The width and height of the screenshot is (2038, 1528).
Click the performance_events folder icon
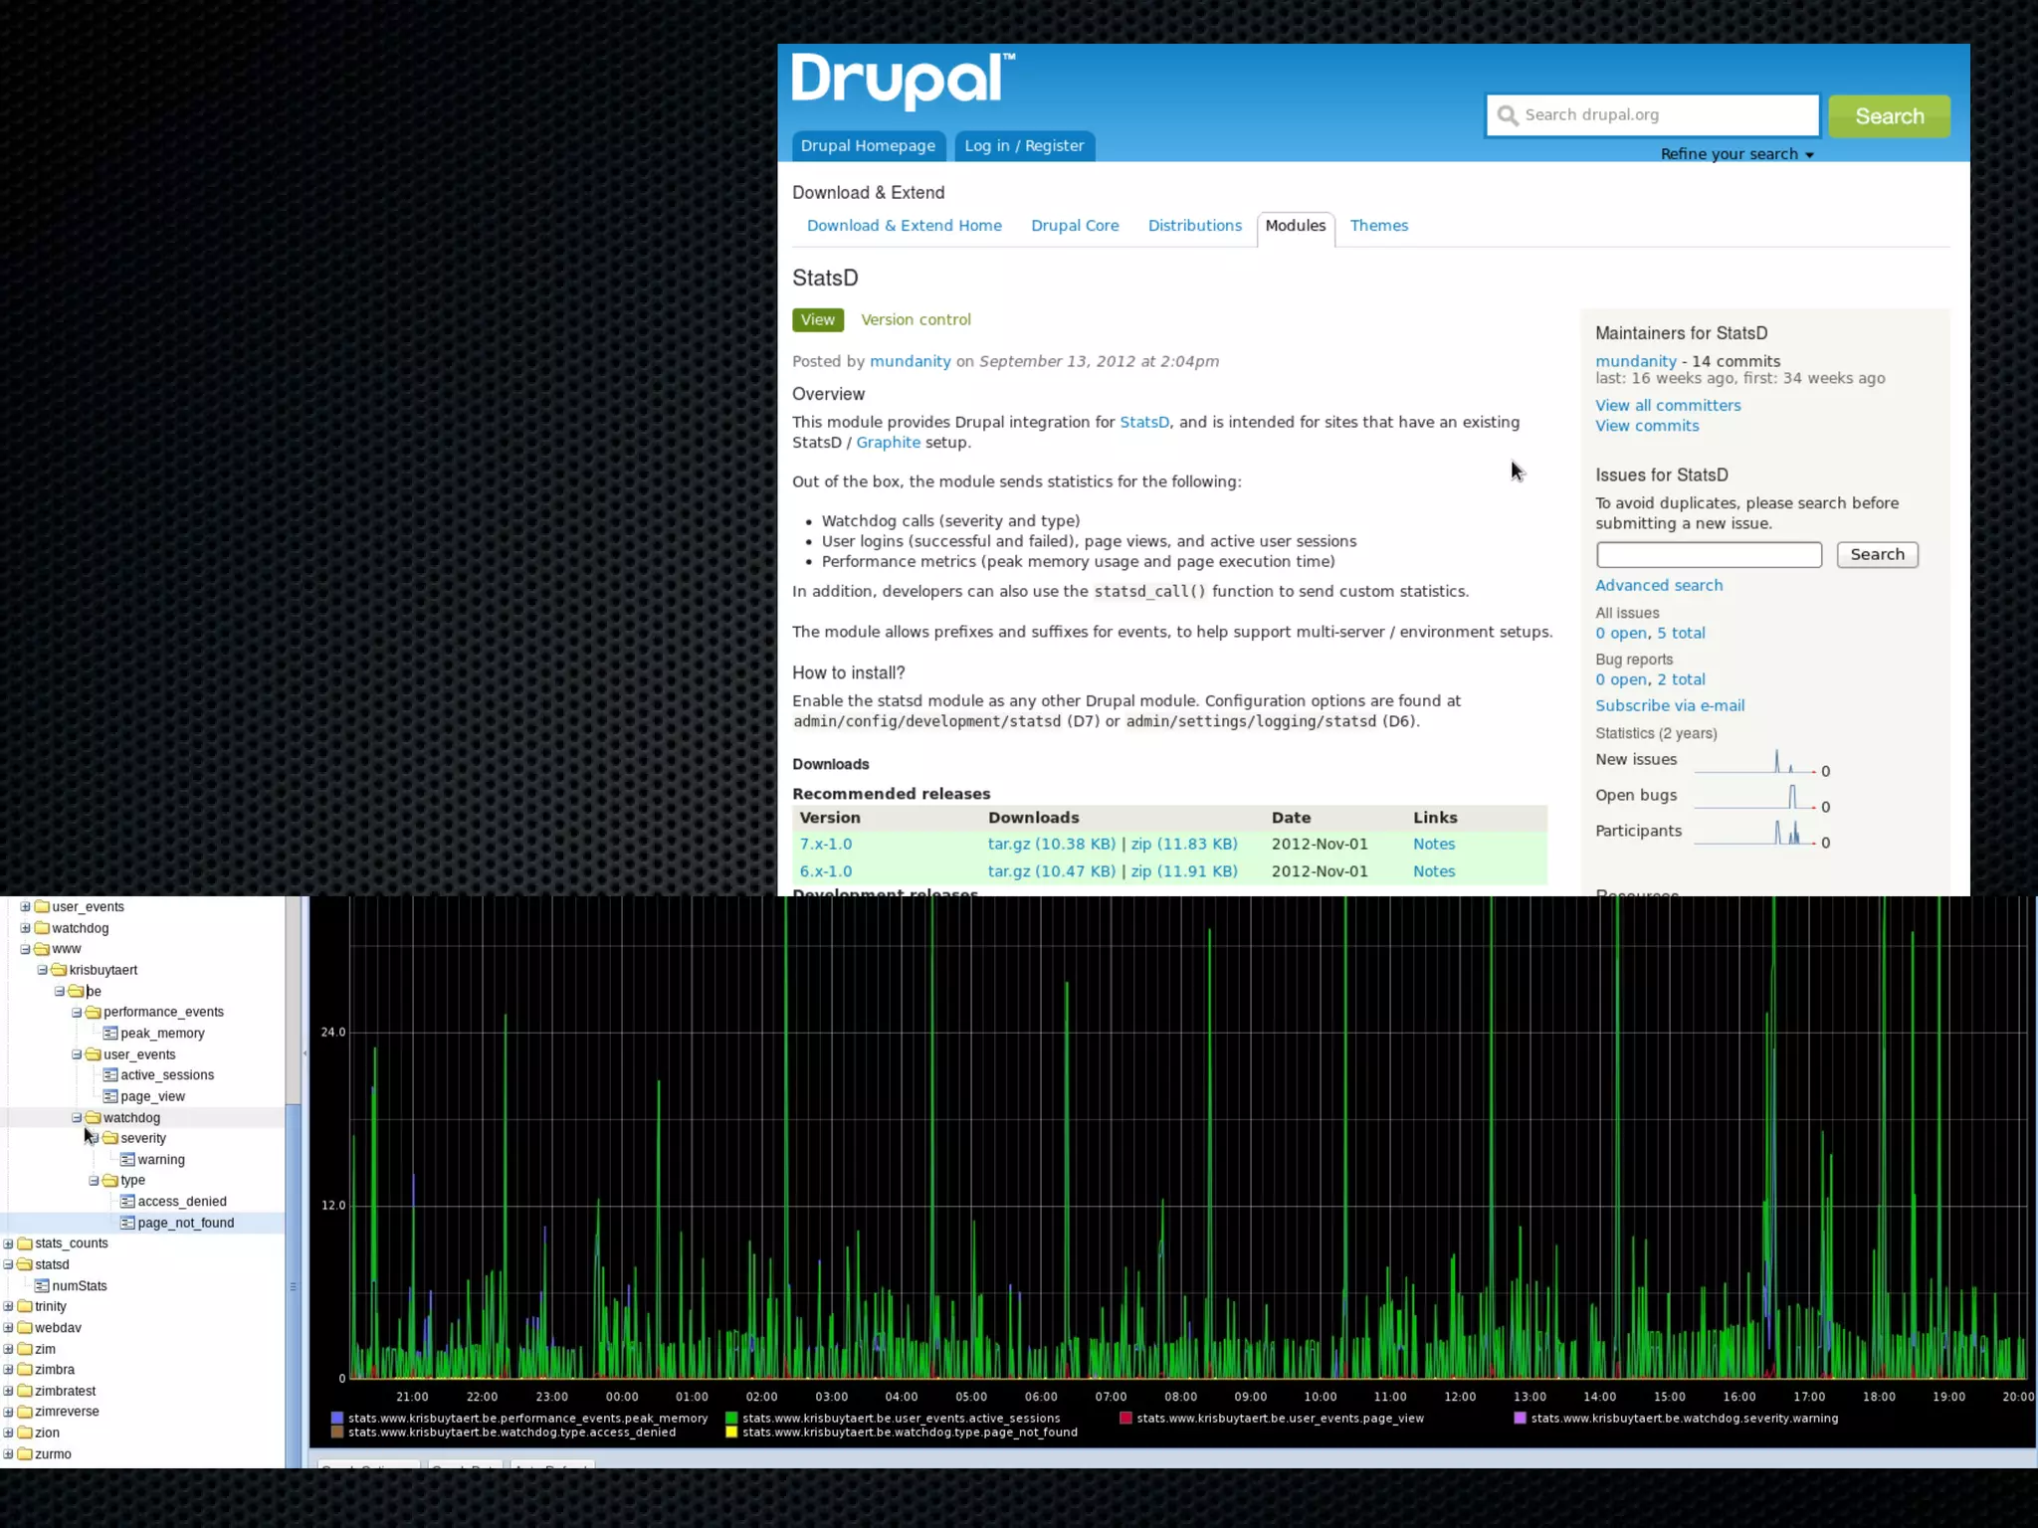[94, 1012]
